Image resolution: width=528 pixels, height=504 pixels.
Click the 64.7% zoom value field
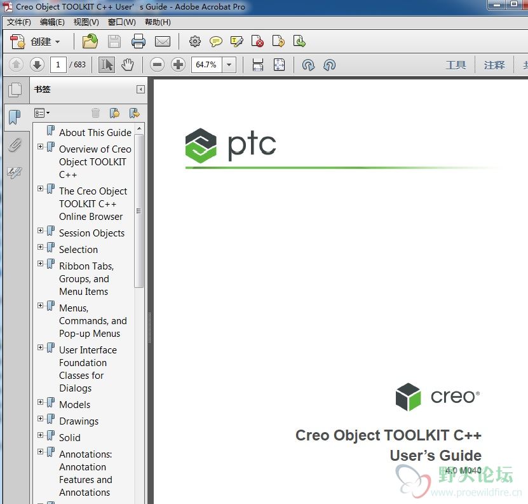[206, 64]
